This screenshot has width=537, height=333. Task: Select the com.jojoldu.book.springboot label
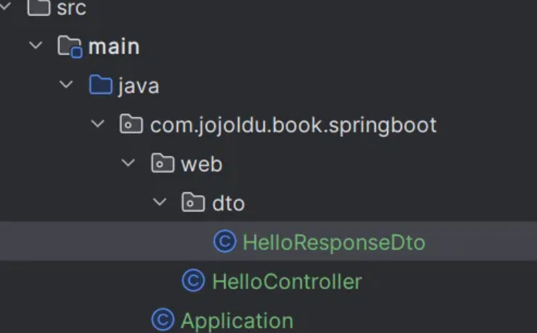coord(293,125)
